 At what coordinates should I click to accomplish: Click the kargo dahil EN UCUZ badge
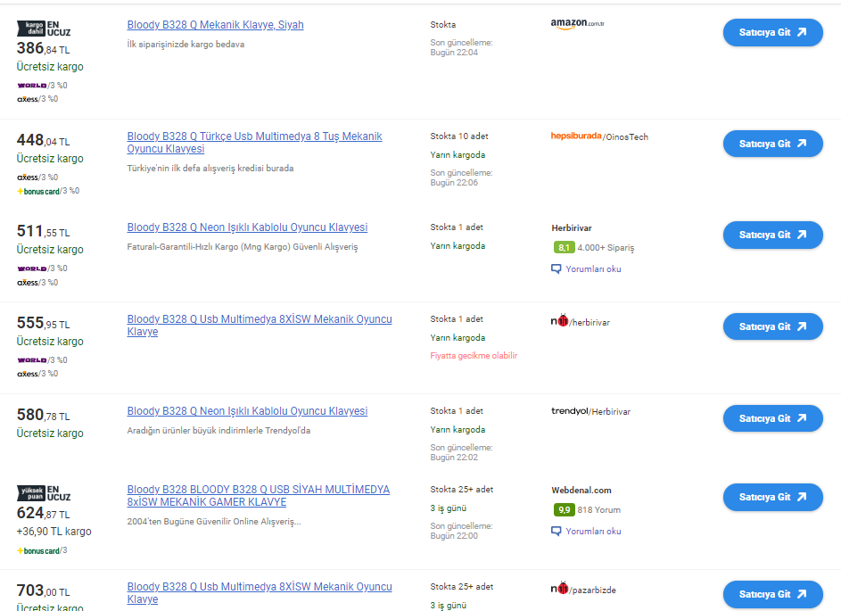click(x=44, y=29)
